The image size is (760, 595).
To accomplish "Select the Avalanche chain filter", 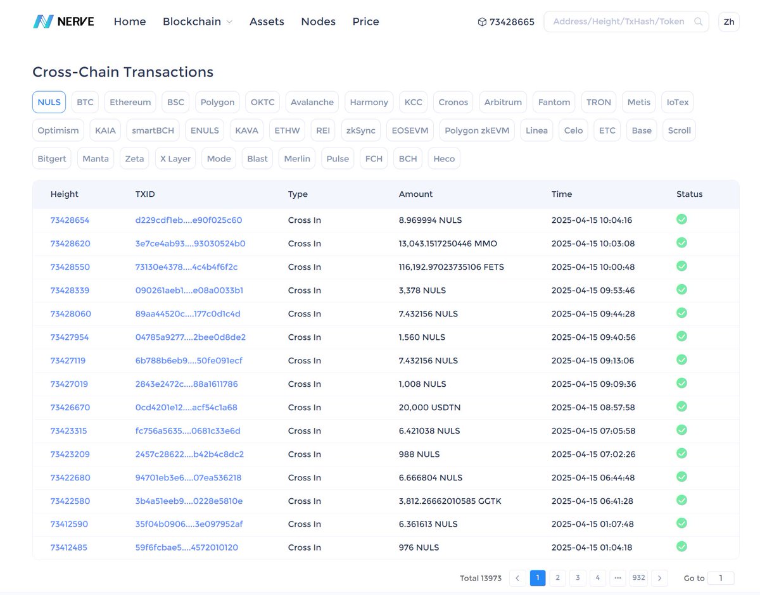I will click(312, 102).
